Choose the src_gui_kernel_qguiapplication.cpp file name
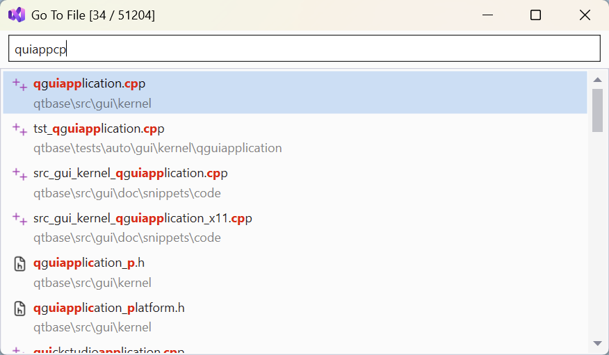The image size is (609, 355). coord(130,173)
